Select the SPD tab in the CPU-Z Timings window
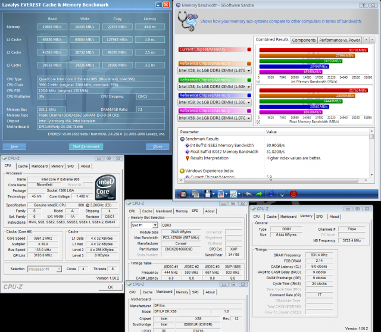 coord(319,217)
